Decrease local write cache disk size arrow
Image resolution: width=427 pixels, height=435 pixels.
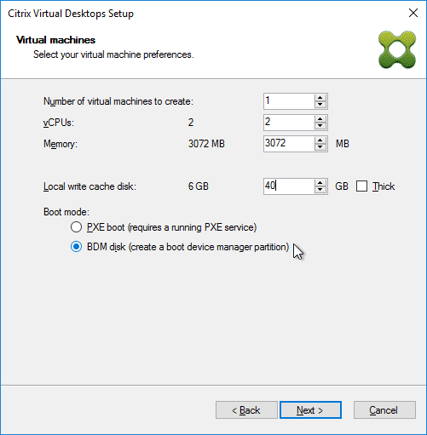(320, 190)
